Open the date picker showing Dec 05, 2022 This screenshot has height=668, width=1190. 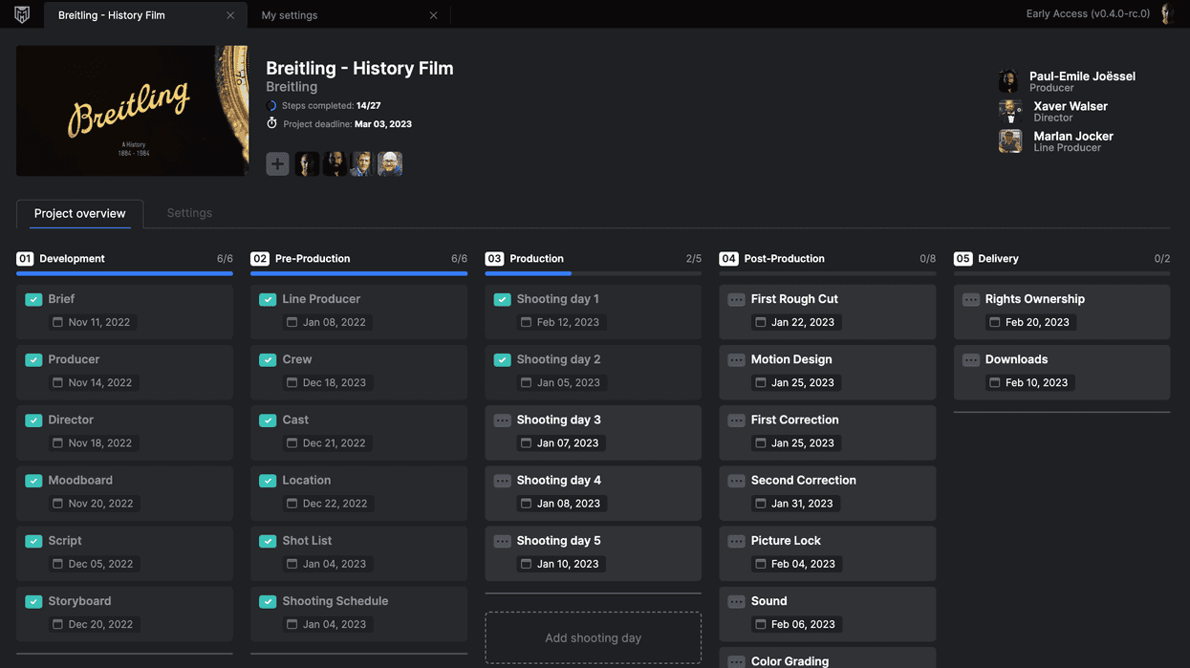pyautogui.click(x=93, y=564)
